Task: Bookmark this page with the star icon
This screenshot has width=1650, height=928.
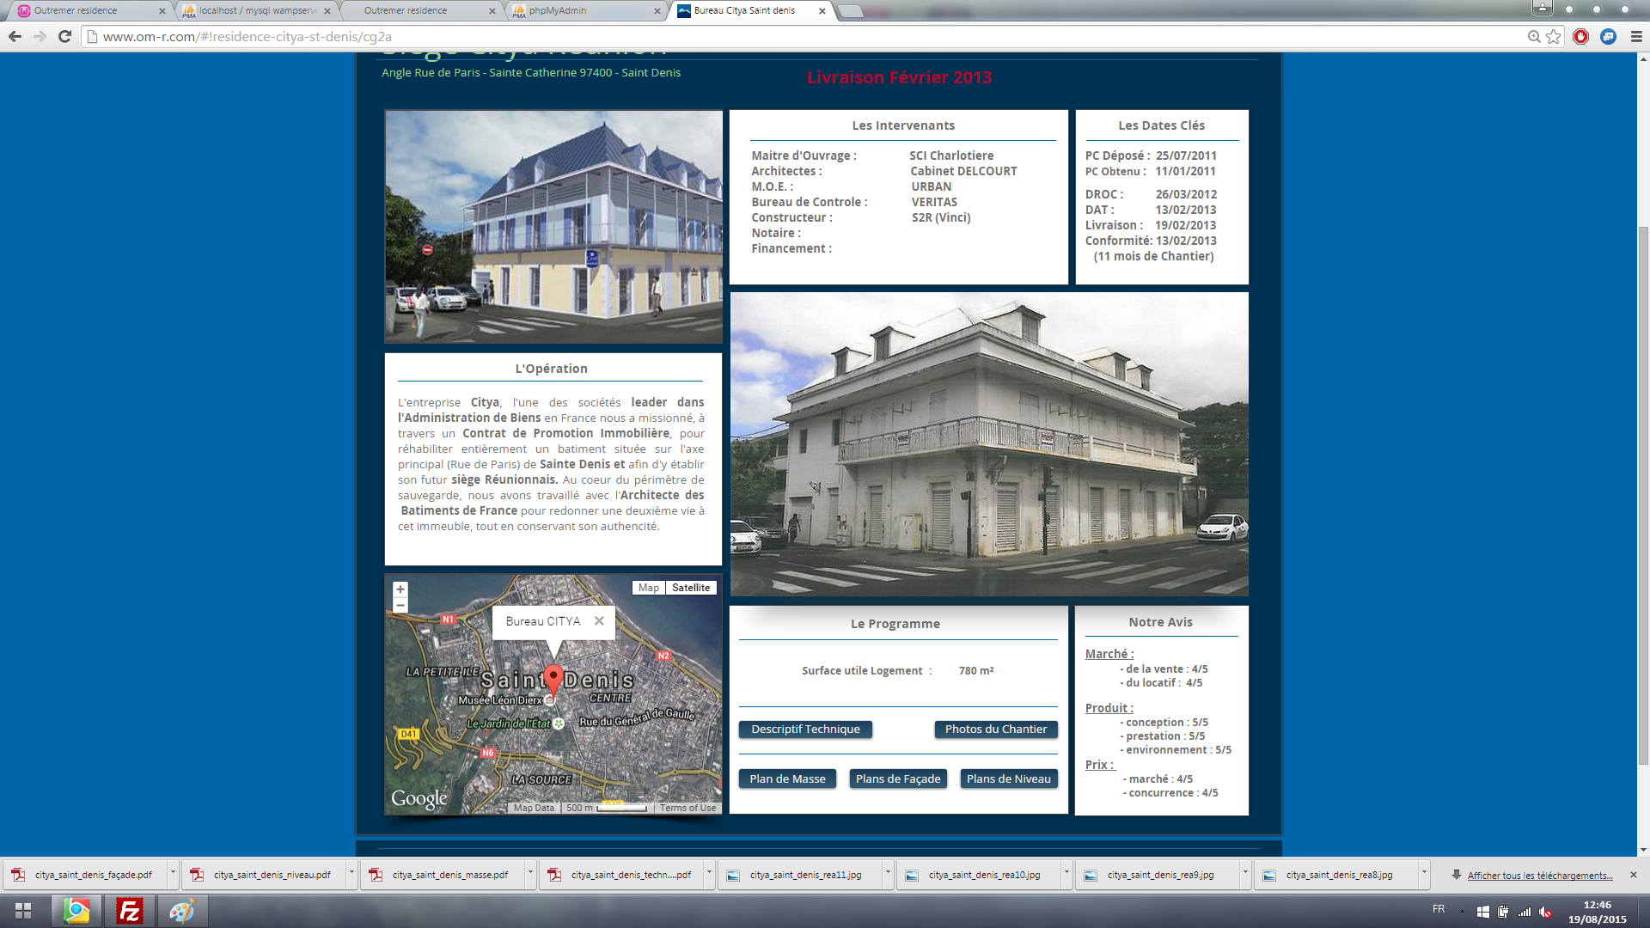Action: point(1553,37)
